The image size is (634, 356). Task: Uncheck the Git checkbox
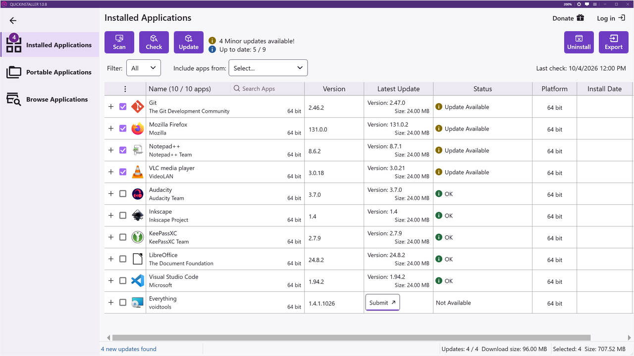pos(123,107)
